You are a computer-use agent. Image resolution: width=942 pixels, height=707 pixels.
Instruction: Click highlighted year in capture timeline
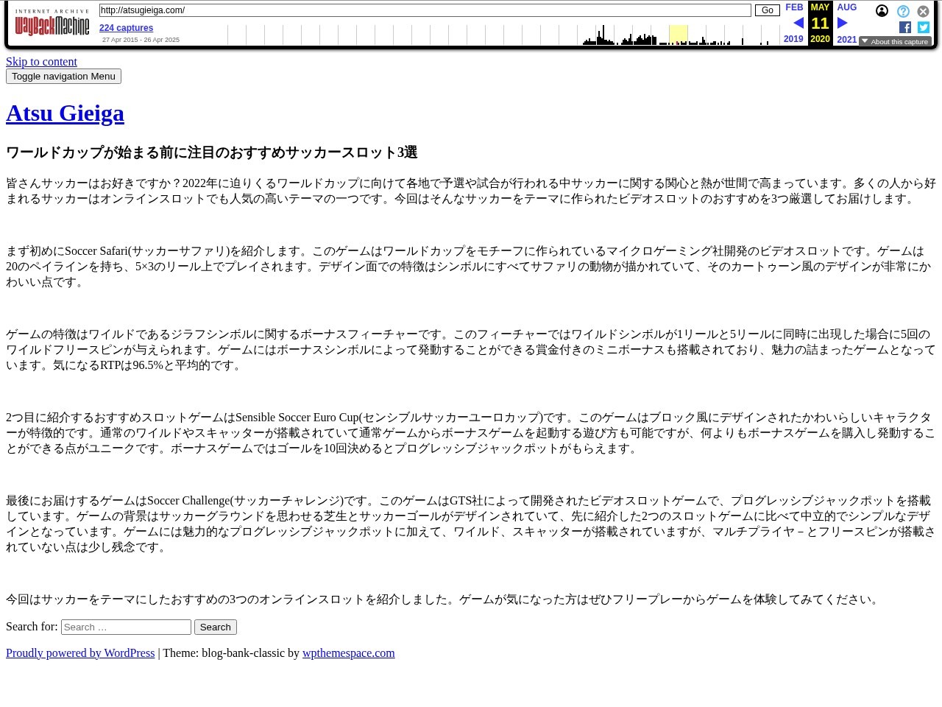click(x=678, y=35)
